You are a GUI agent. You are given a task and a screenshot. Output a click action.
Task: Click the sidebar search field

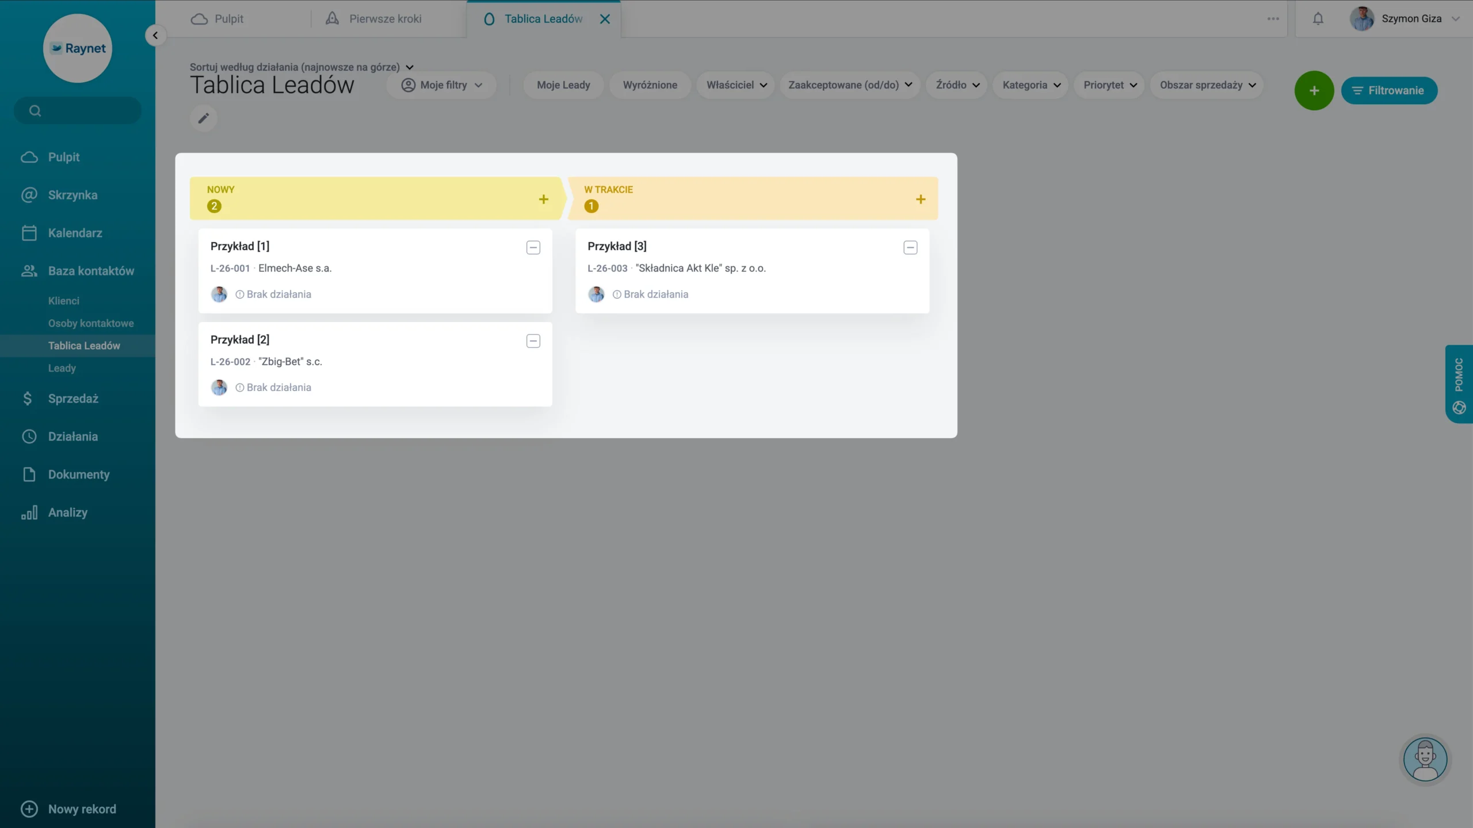tap(78, 110)
